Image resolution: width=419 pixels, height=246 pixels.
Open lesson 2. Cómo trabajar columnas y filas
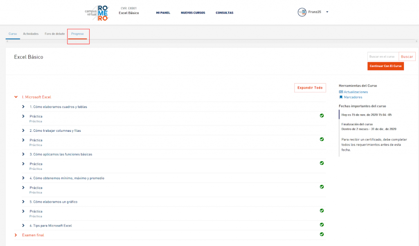(x=55, y=131)
